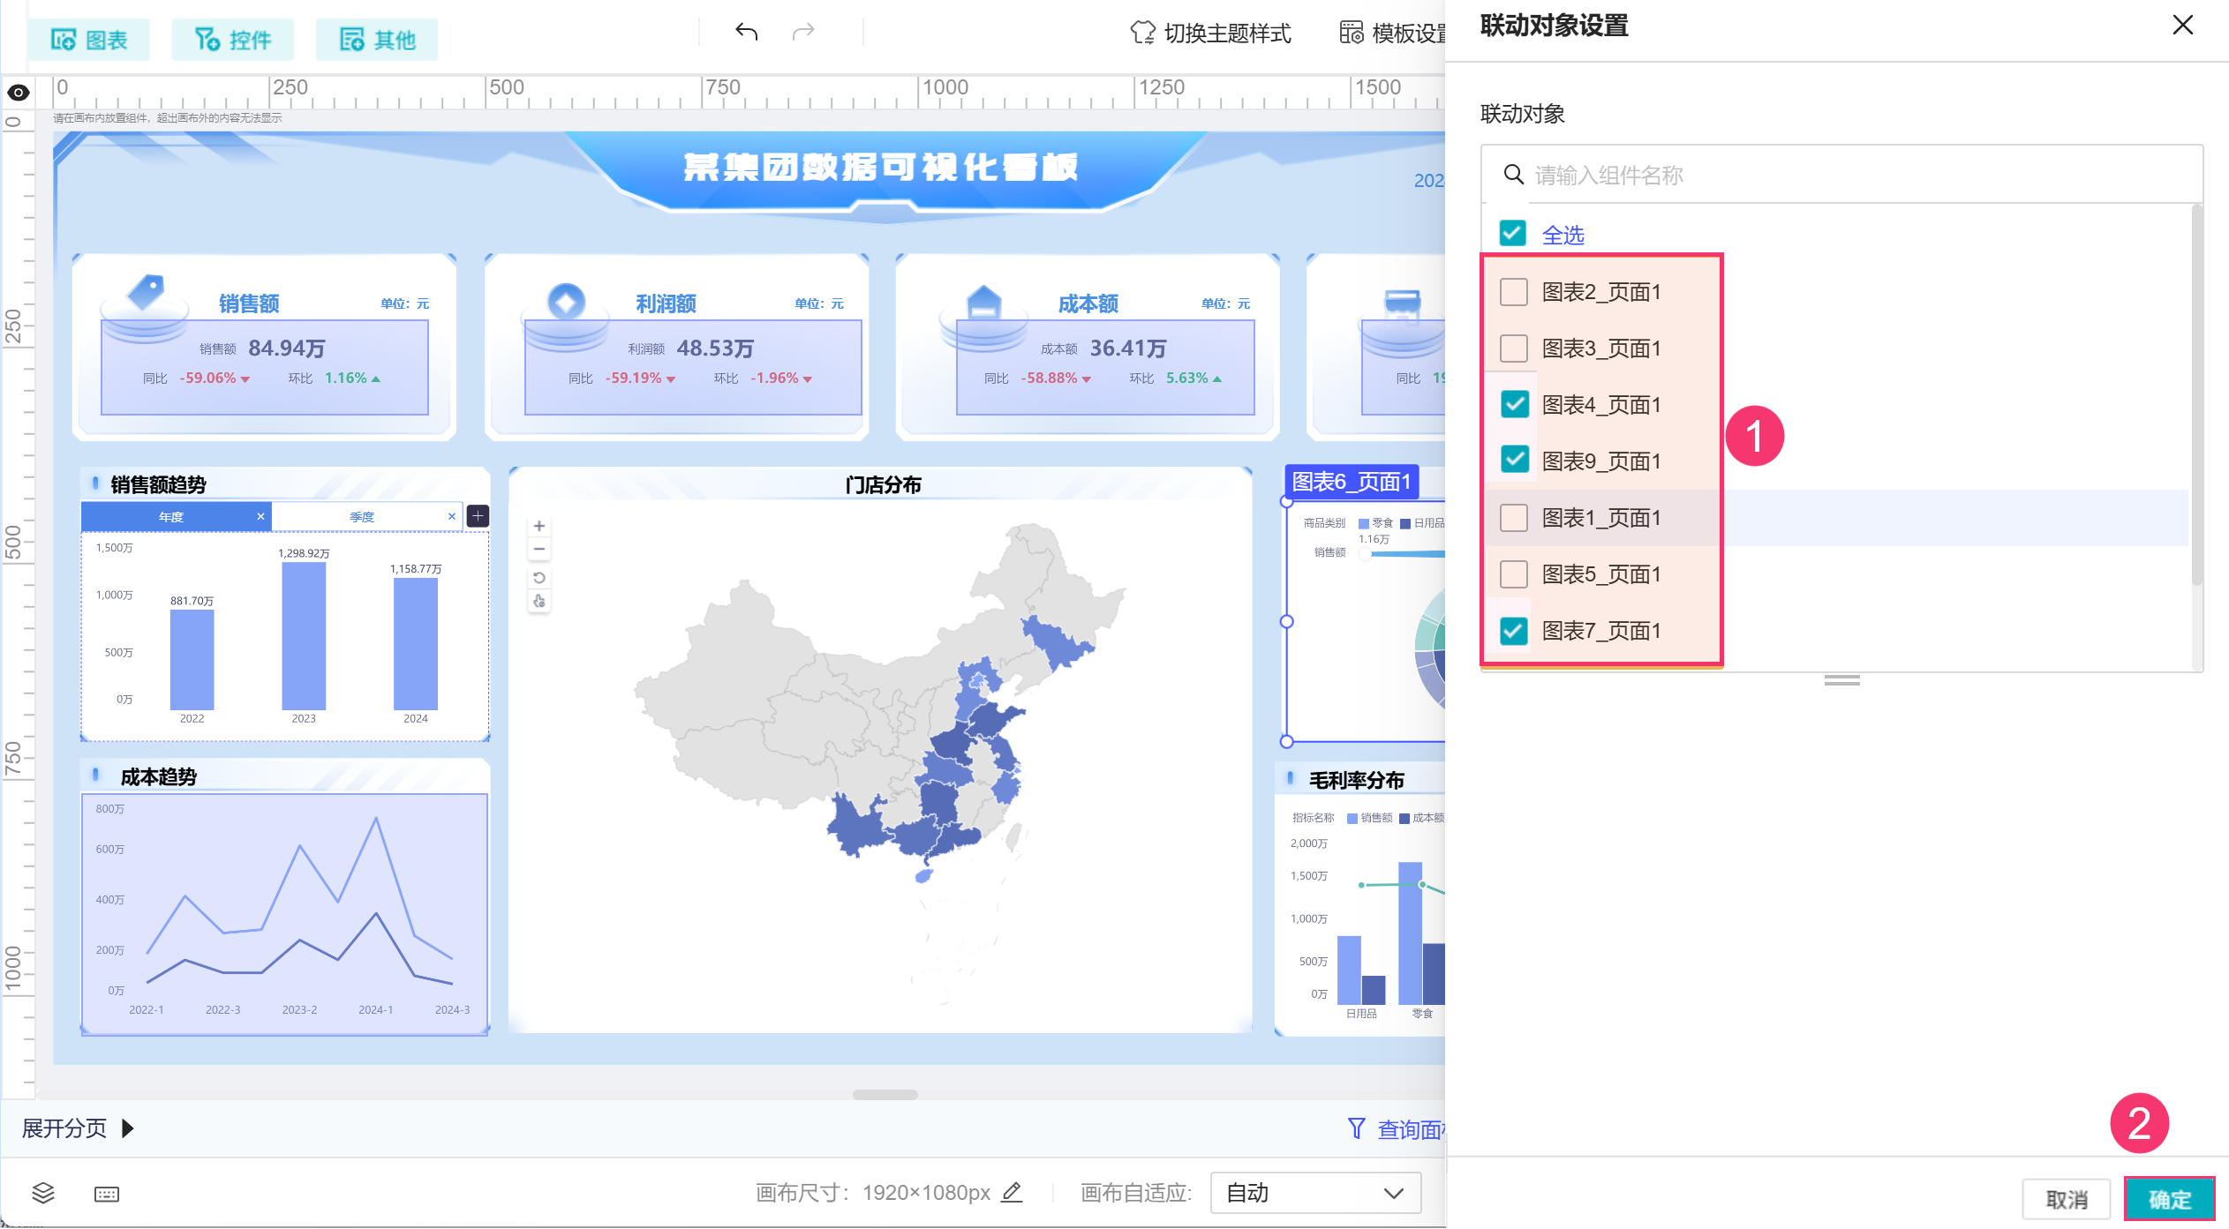
Task: Uncheck the 图表4_页面1 checkbox
Action: pyautogui.click(x=1514, y=404)
